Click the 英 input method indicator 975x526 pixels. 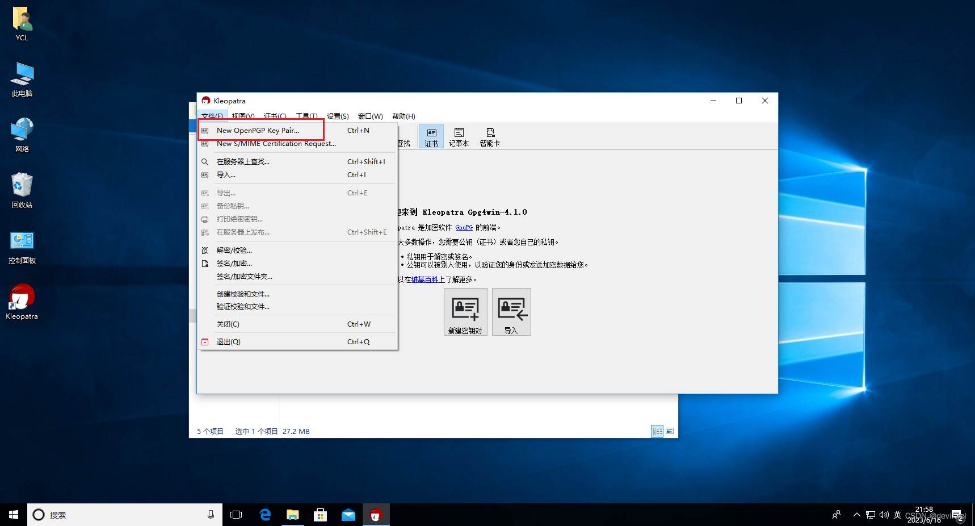[x=897, y=515]
